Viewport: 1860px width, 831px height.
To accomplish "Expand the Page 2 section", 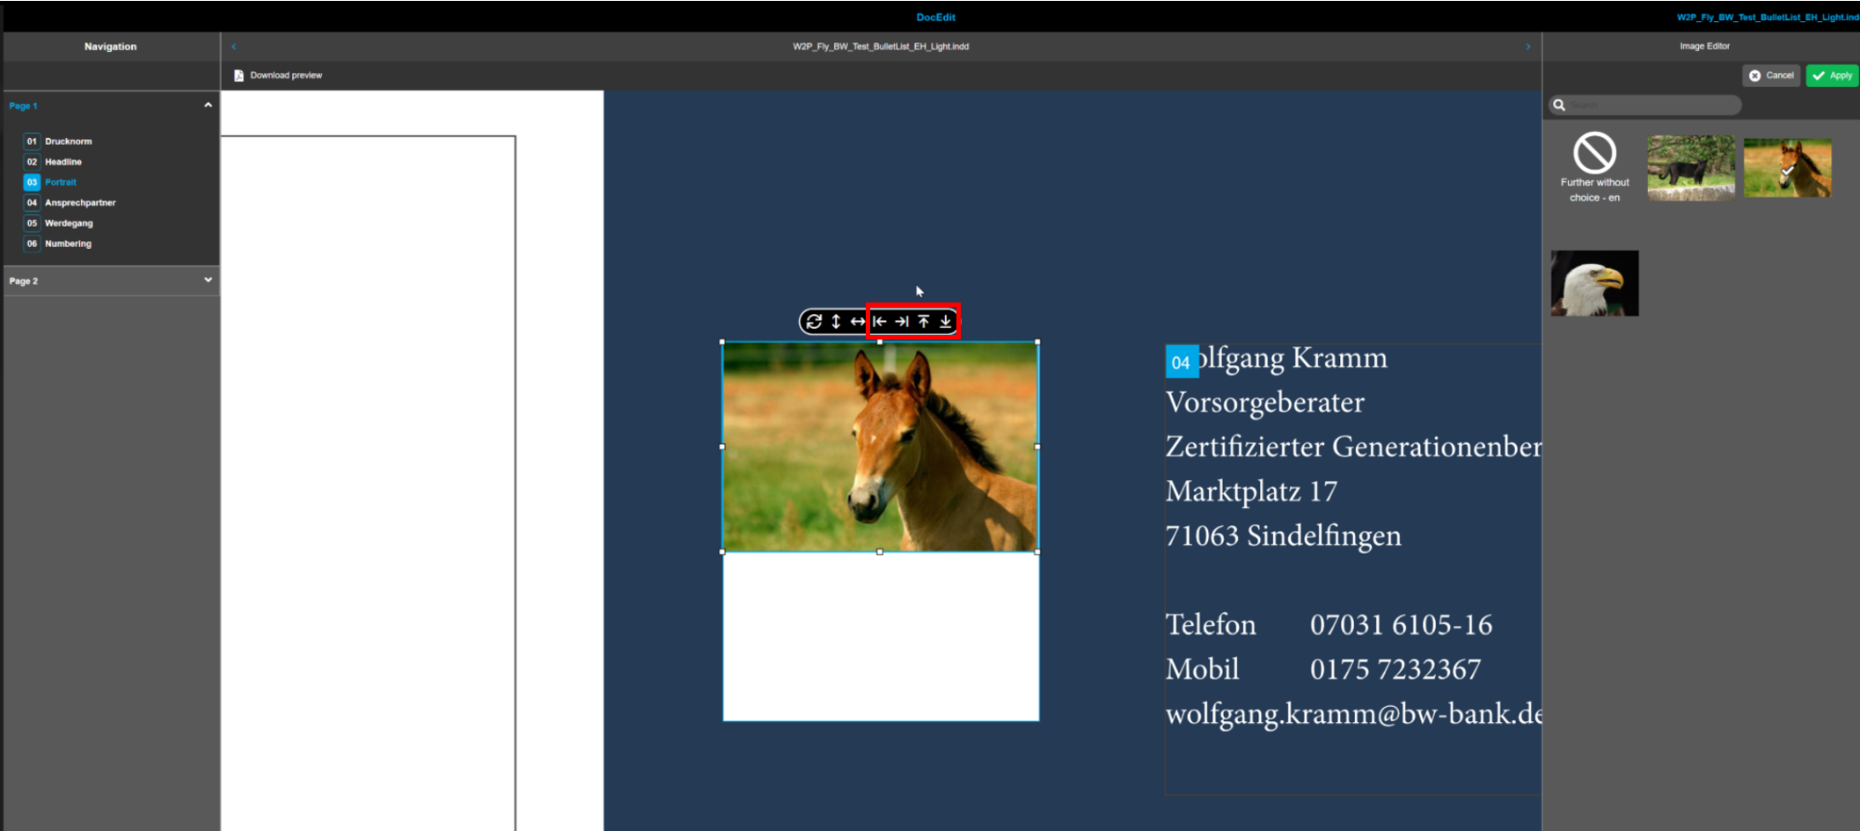I will pyautogui.click(x=209, y=281).
